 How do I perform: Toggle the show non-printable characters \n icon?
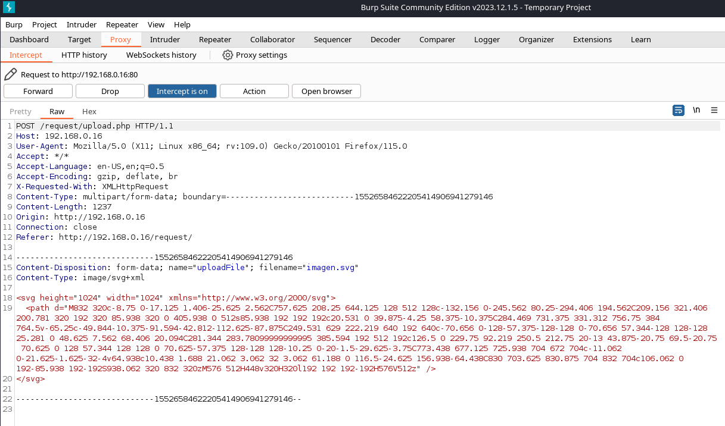[x=696, y=110]
